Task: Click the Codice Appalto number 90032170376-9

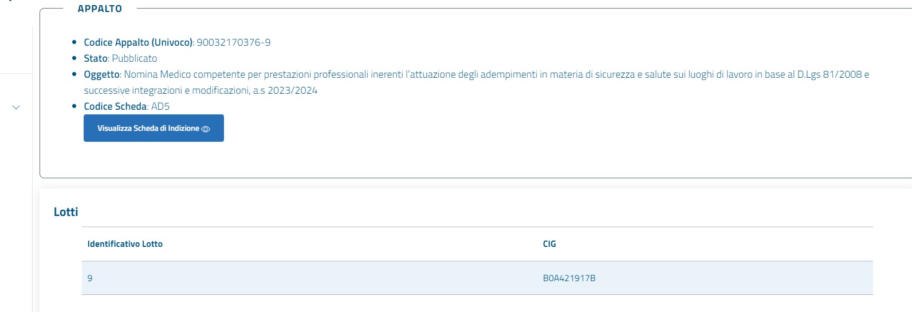Action: (x=234, y=42)
